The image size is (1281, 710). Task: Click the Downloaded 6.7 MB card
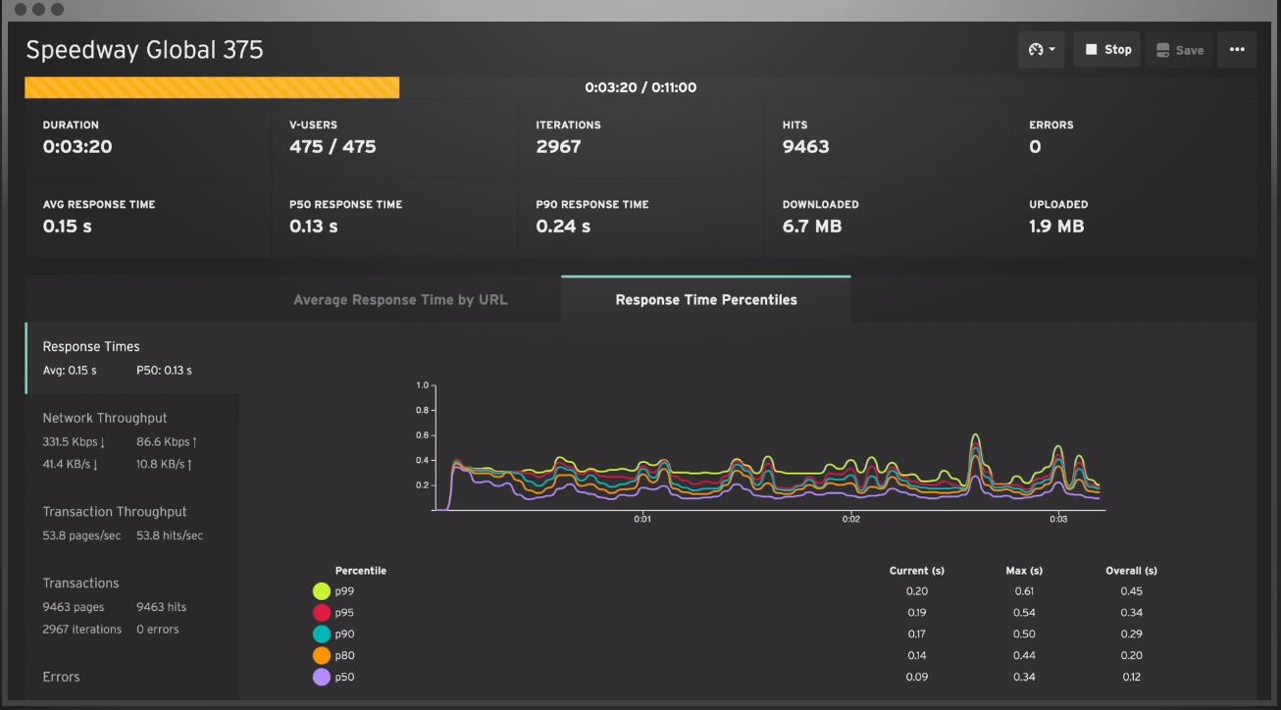(888, 218)
